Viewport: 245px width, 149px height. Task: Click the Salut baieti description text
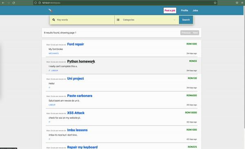click(64, 101)
